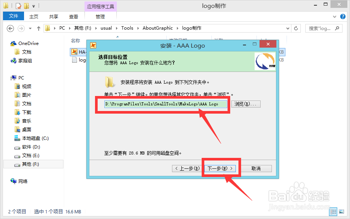
Task: Expand the chevron after Tools in breadcrumb
Action: tap(138, 28)
